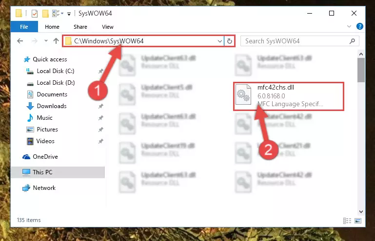
Task: Open the Pictures folder in the sidebar
Action: point(47,130)
